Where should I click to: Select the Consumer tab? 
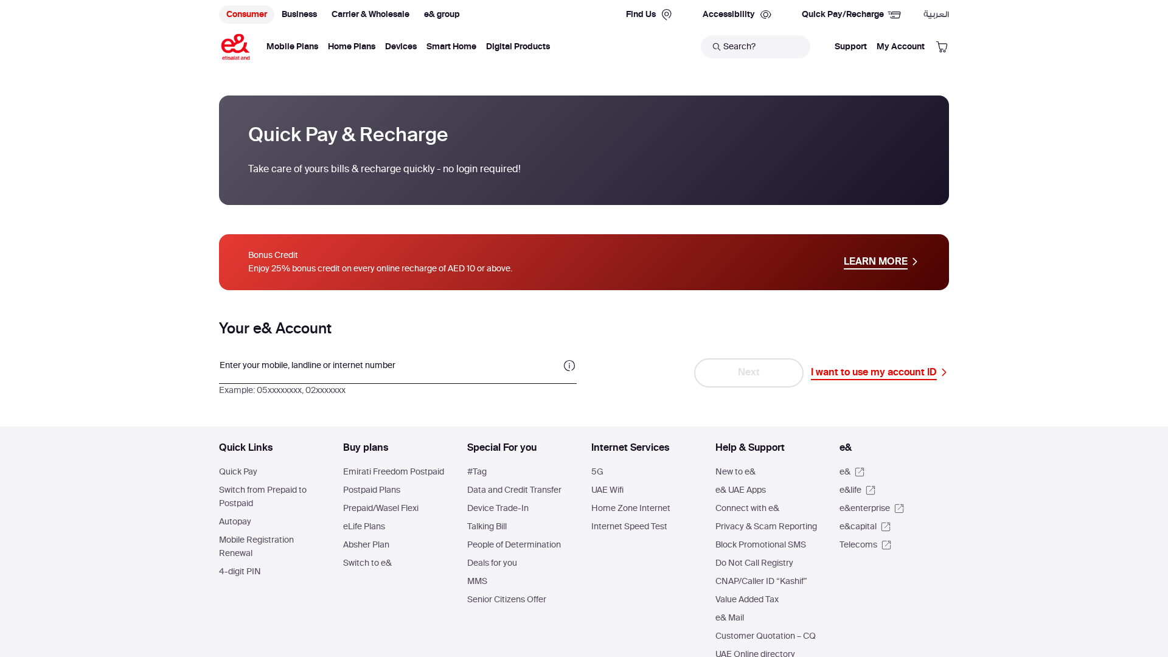246,15
